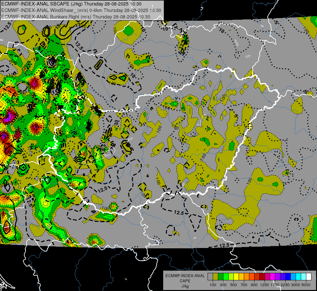This screenshot has width=317, height=291.
Task: Select the olive legend swatch after 100
Action: (x=216, y=277)
